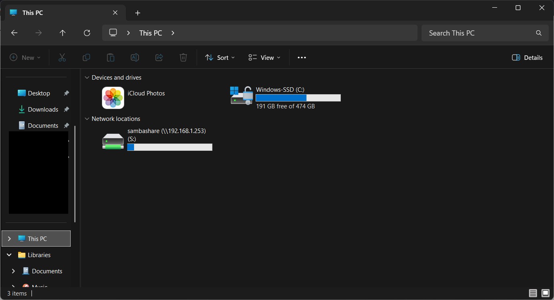Screen dimensions: 554x300
Task: Click the "Devices and drives" header text
Action: pos(116,78)
